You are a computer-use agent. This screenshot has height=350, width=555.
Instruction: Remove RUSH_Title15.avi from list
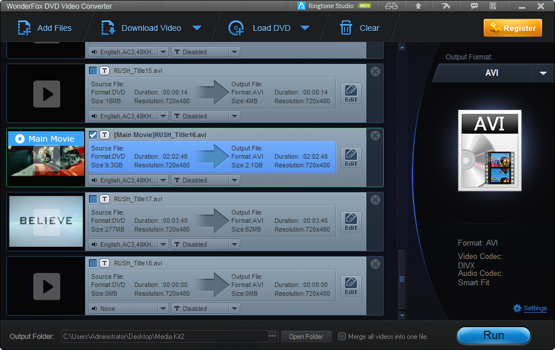pos(375,71)
